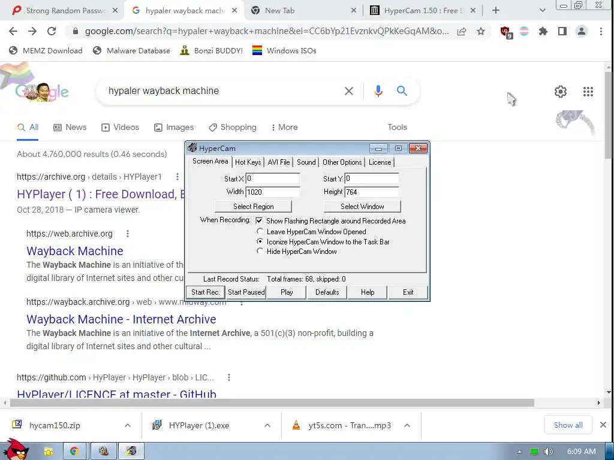Click the page's horizontal scrollbar

272,403
